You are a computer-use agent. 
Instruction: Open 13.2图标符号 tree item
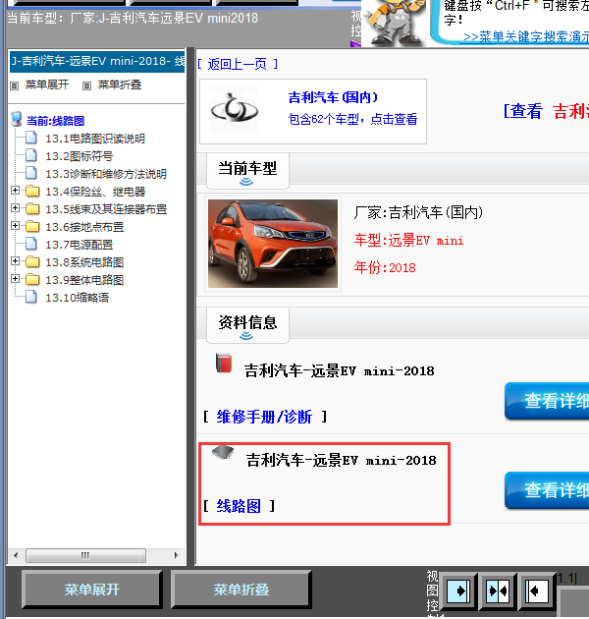[80, 156]
